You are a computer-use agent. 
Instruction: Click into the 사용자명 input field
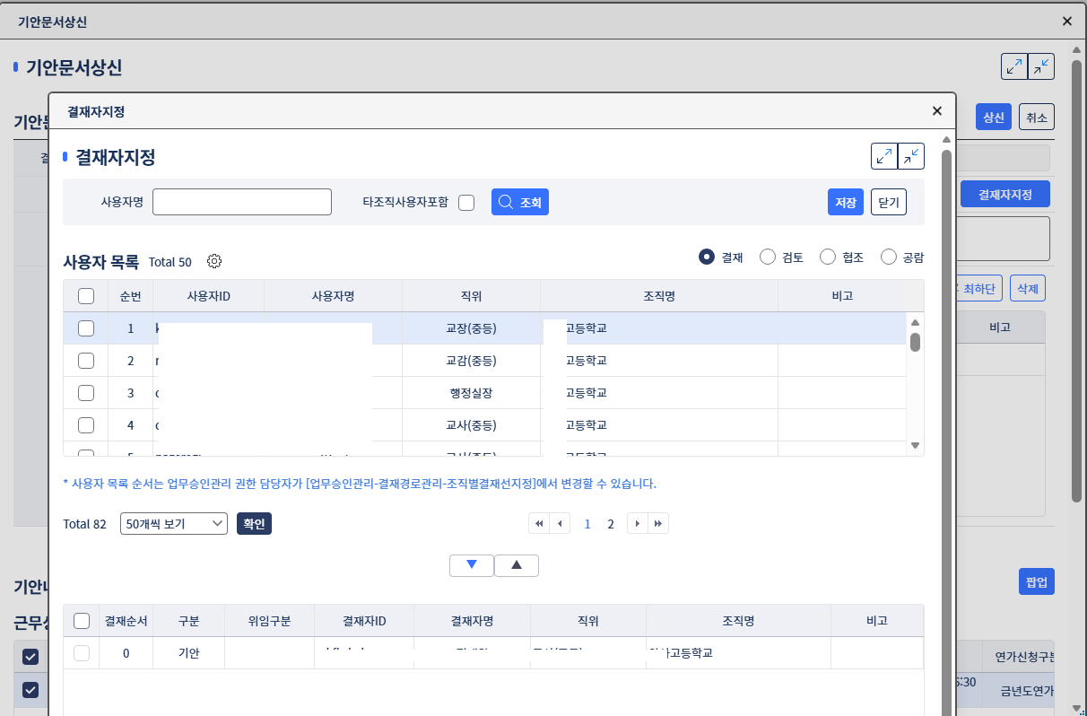click(x=242, y=203)
